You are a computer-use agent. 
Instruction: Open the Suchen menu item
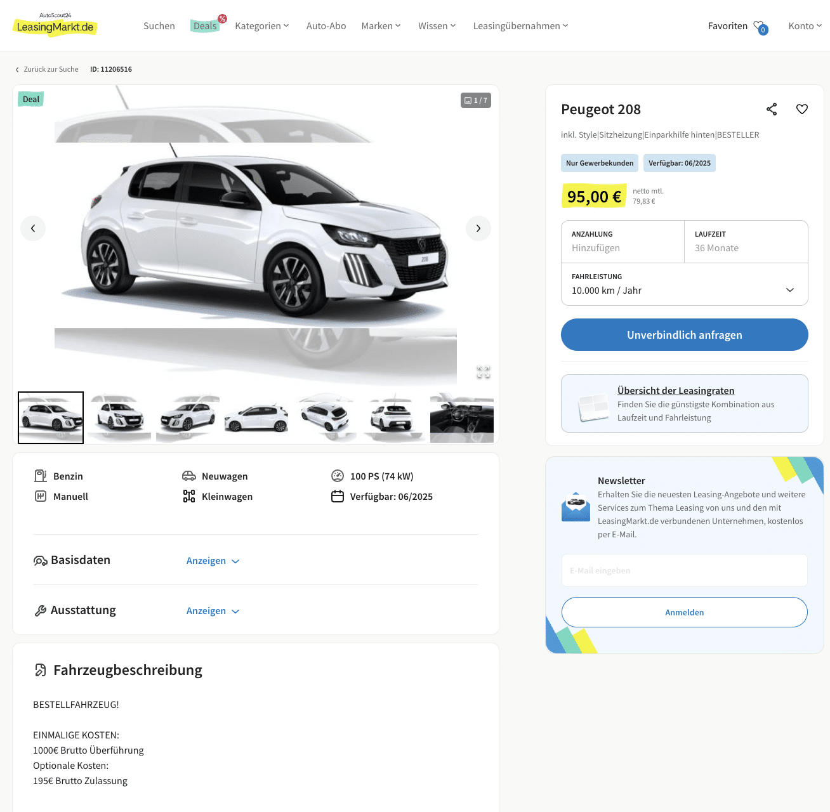pos(159,26)
